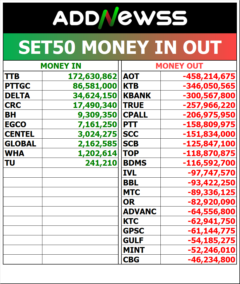This screenshot has height=284, width=240.
Task: Select the MONEY OUT column header
Action: point(179,66)
